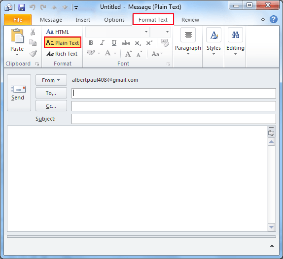Click the Grow Font icon
The height and width of the screenshot is (259, 283).
pos(129,54)
